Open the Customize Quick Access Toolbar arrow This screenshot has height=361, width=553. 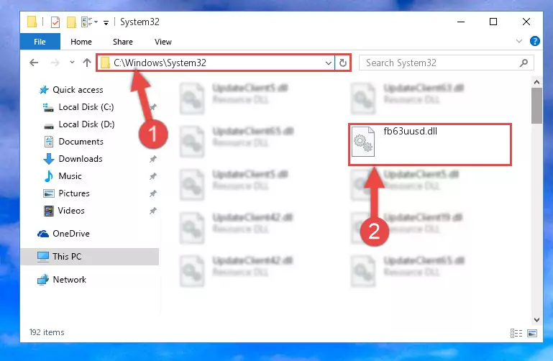coord(106,23)
